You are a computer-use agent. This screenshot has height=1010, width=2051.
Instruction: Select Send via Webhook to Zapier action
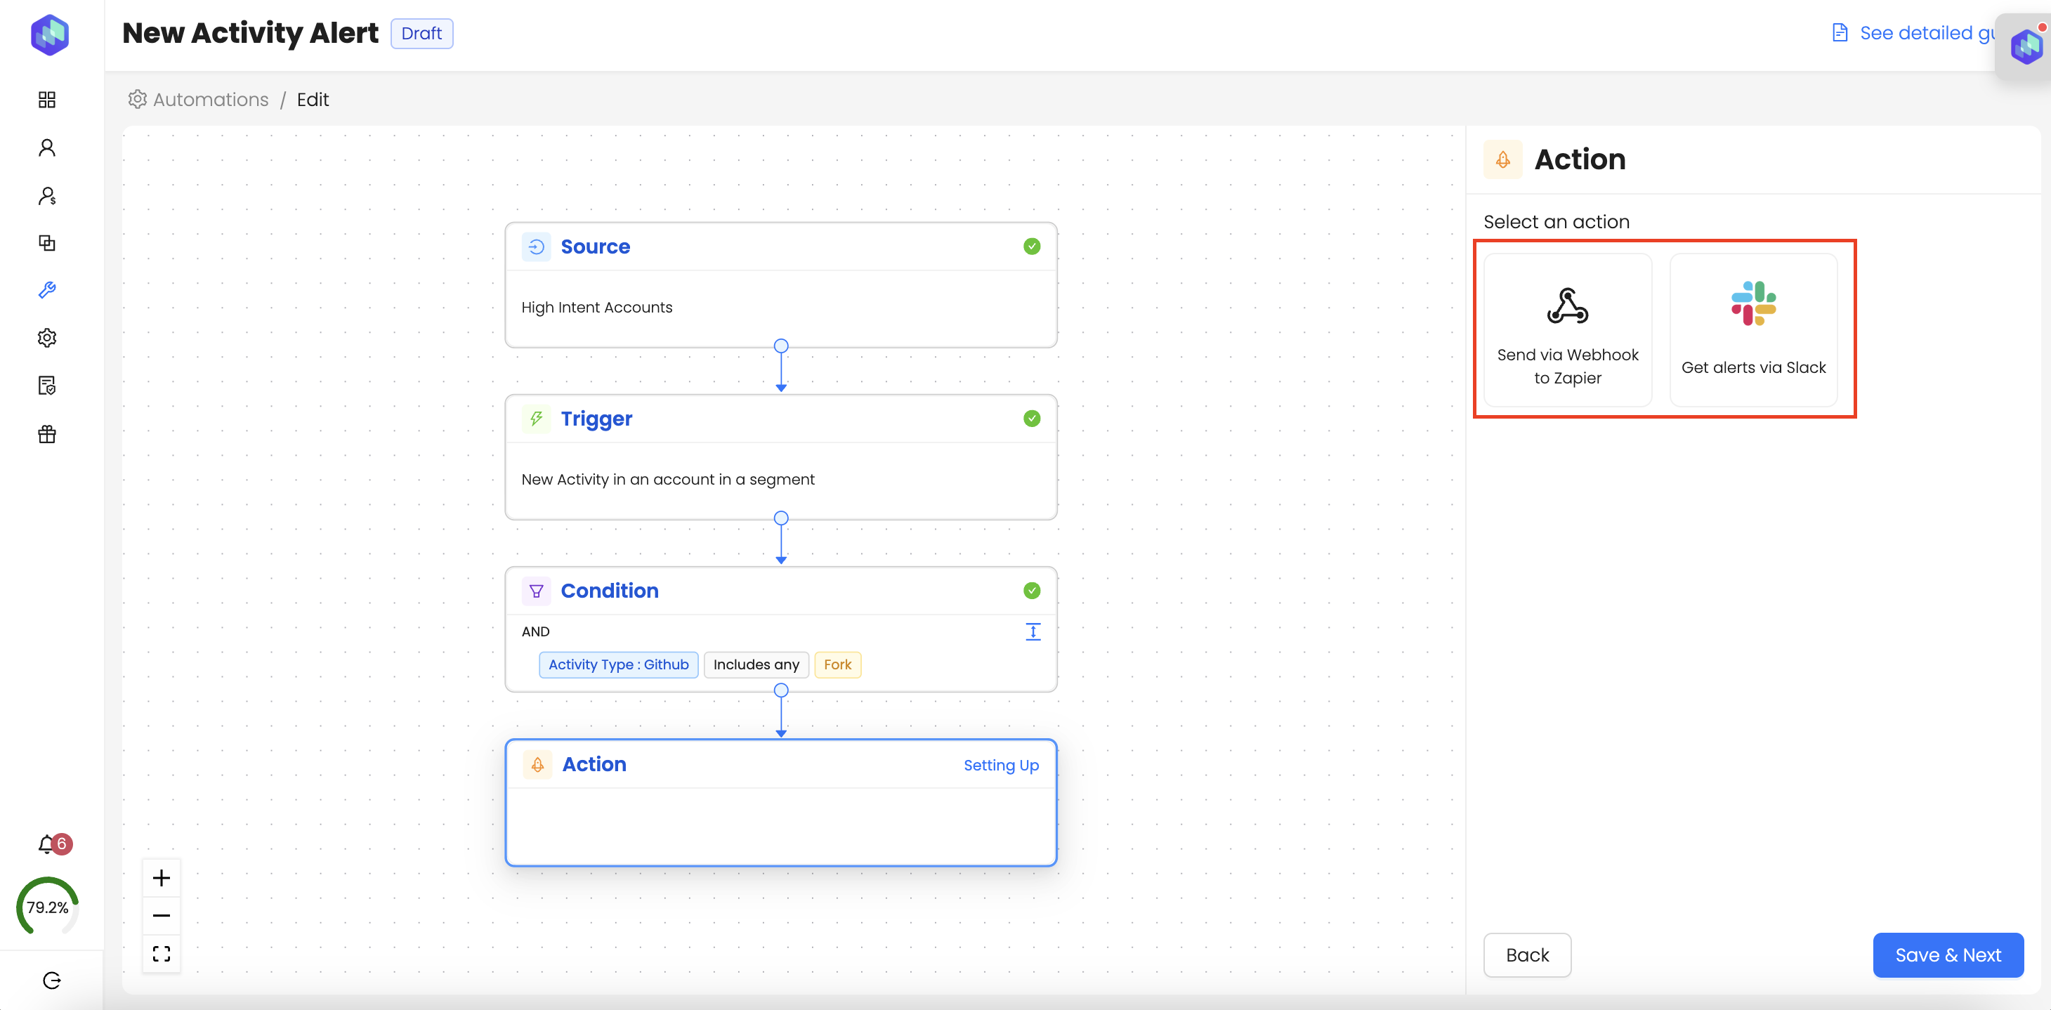[x=1567, y=329]
